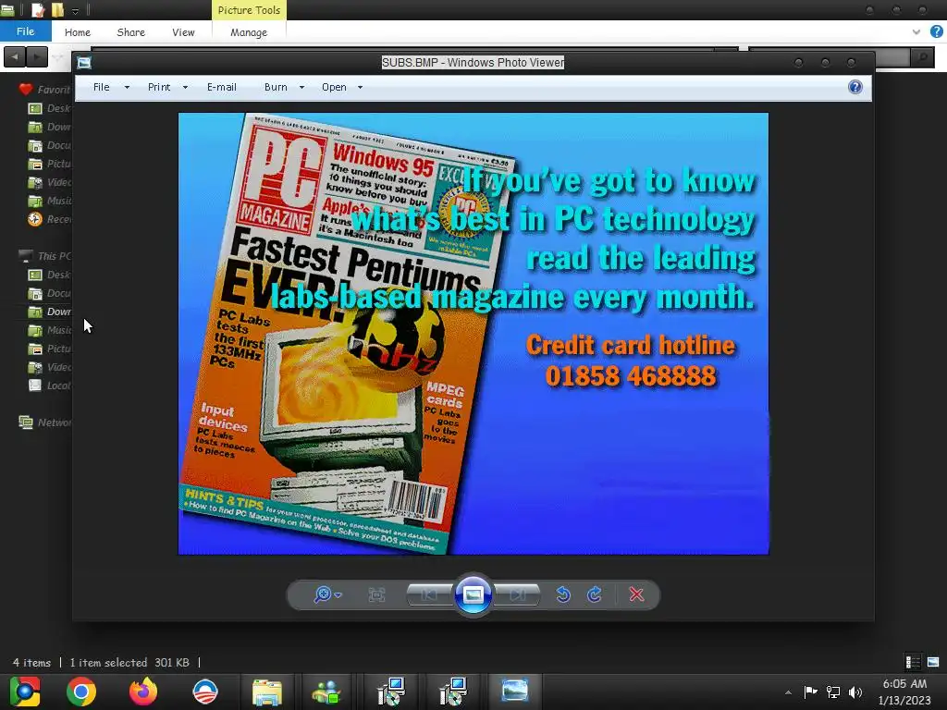Click the Photo Viewer window title icon

[84, 62]
